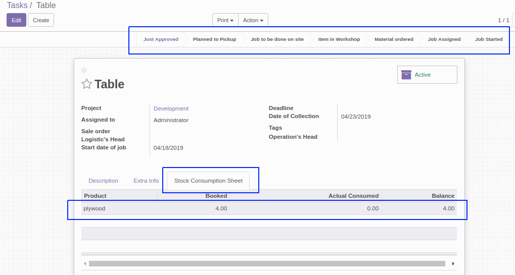Click the horizontal scrollbar track
The image size is (515, 275).
click(267, 263)
